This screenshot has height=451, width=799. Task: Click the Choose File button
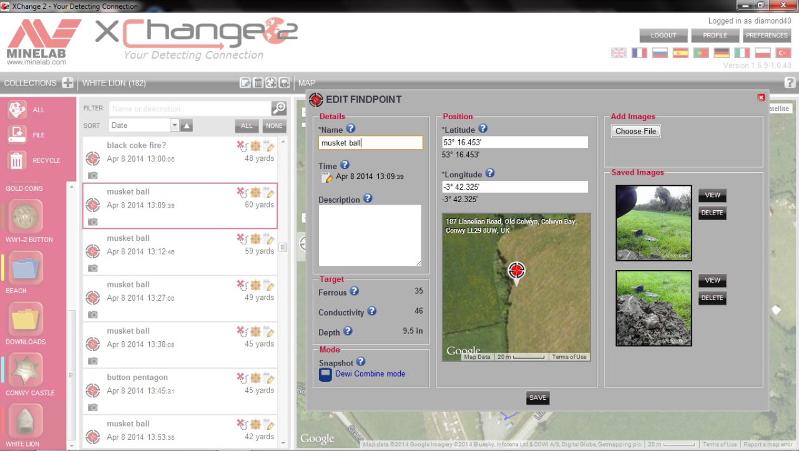tap(636, 131)
